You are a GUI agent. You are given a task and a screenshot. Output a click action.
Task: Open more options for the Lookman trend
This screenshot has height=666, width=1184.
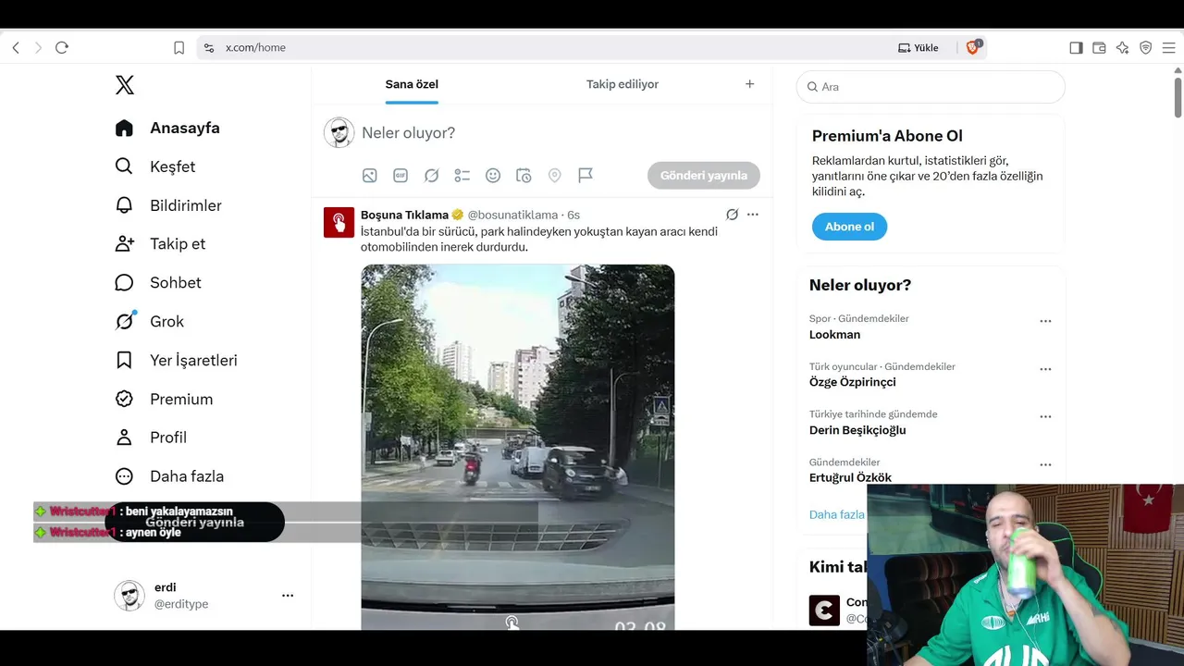pyautogui.click(x=1045, y=321)
